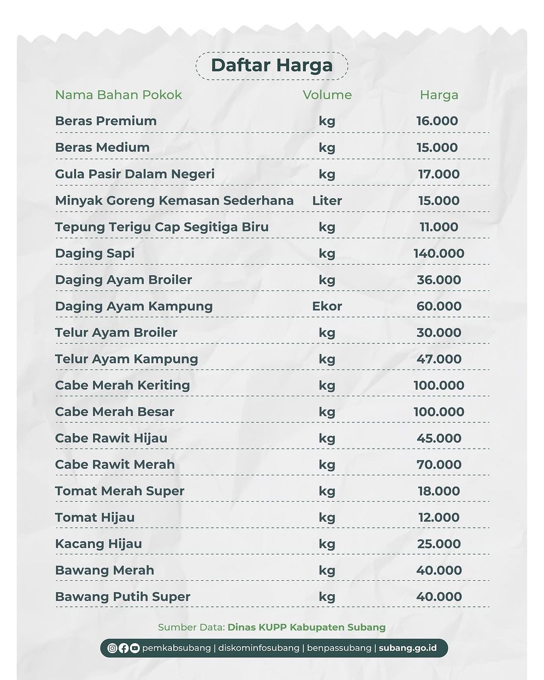544x680 pixels.
Task: Click the benpassubang handle
Action: [339, 648]
